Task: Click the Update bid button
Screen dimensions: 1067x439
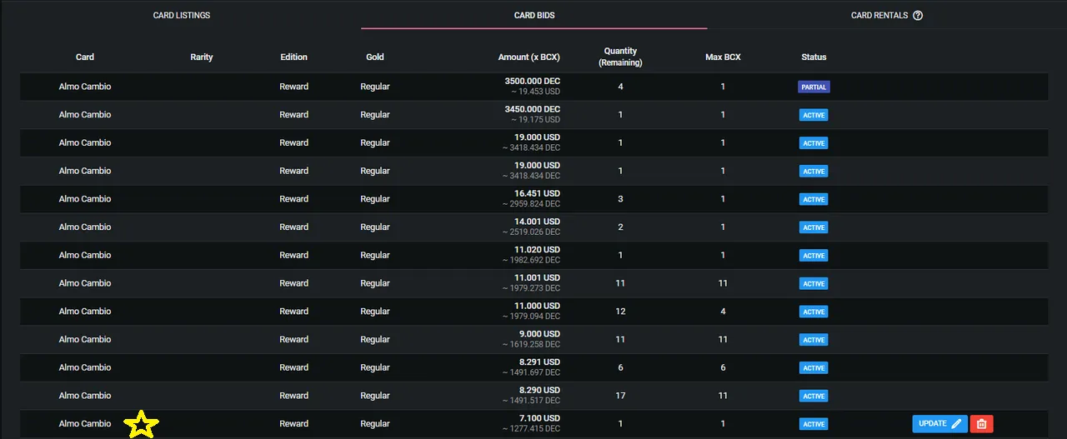Action: click(939, 423)
